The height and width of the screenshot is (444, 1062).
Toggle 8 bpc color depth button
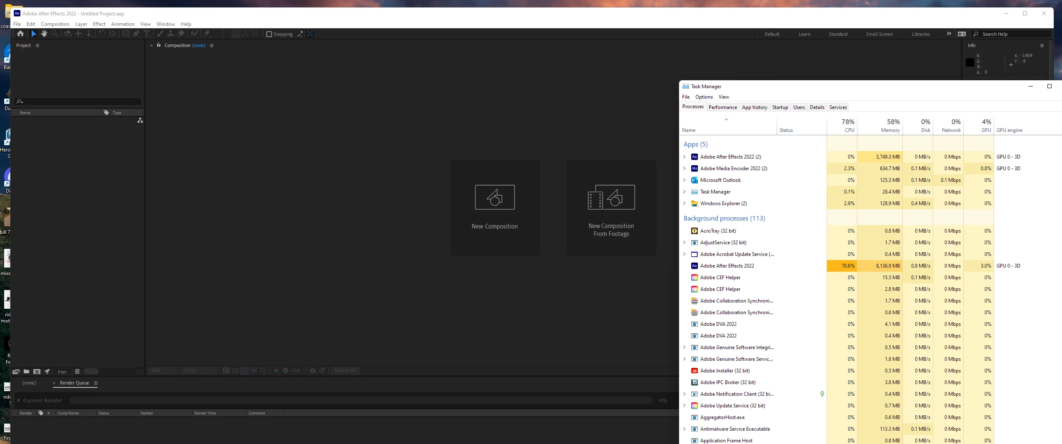coord(62,372)
